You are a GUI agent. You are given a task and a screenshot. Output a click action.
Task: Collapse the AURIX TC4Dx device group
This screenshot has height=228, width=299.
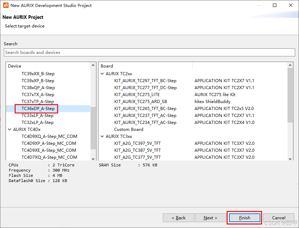click(x=9, y=129)
